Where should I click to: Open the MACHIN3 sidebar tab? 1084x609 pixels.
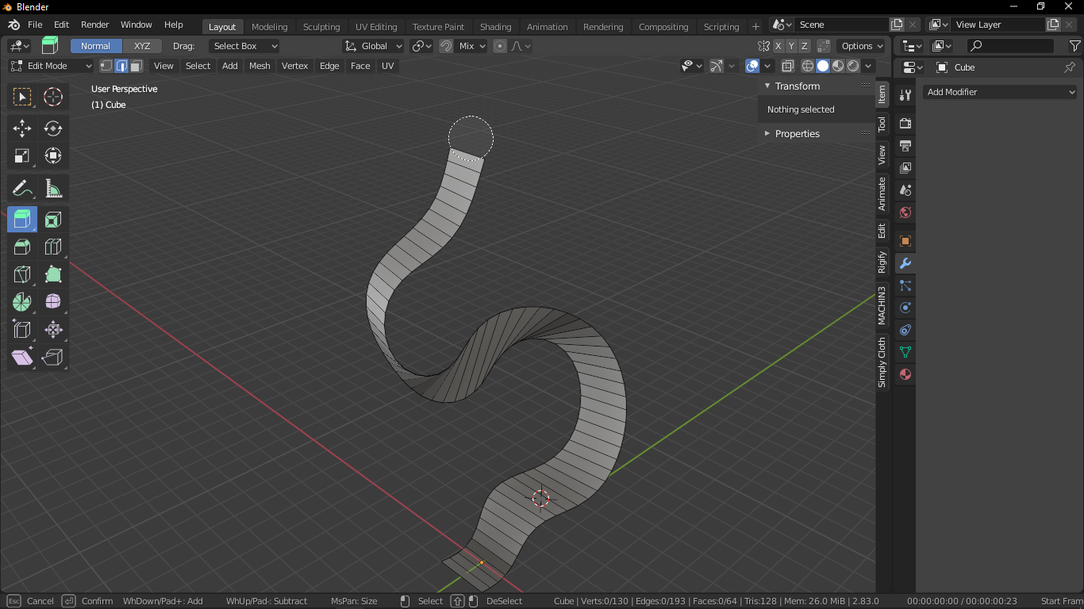[882, 305]
